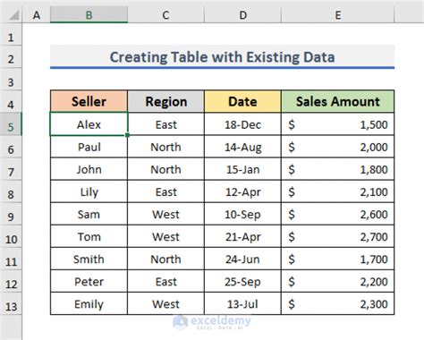Click the date cell '10-Sep'
The width and height of the screenshot is (424, 340).
pyautogui.click(x=242, y=214)
